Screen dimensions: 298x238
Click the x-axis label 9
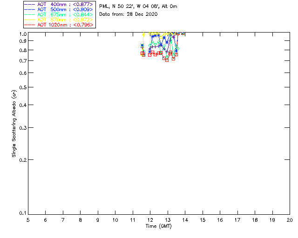point(98,220)
